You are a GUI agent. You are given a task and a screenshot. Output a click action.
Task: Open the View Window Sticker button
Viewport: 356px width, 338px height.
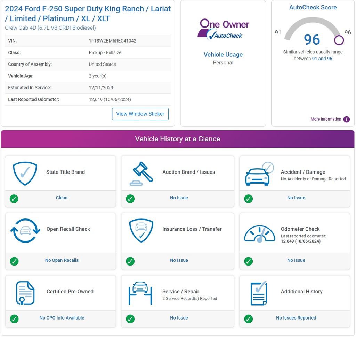tap(140, 114)
